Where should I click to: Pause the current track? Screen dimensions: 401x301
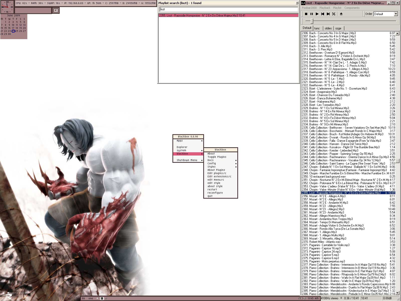312,14
